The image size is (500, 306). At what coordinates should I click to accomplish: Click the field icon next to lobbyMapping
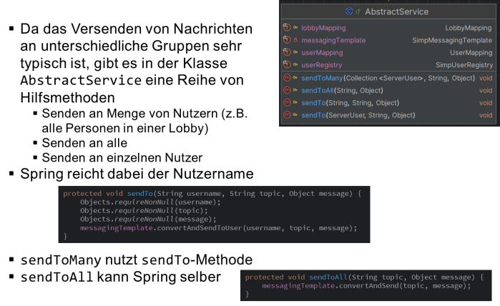[286, 28]
